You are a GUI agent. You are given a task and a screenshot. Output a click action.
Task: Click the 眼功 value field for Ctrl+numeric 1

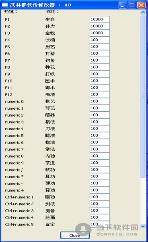tap(100, 197)
